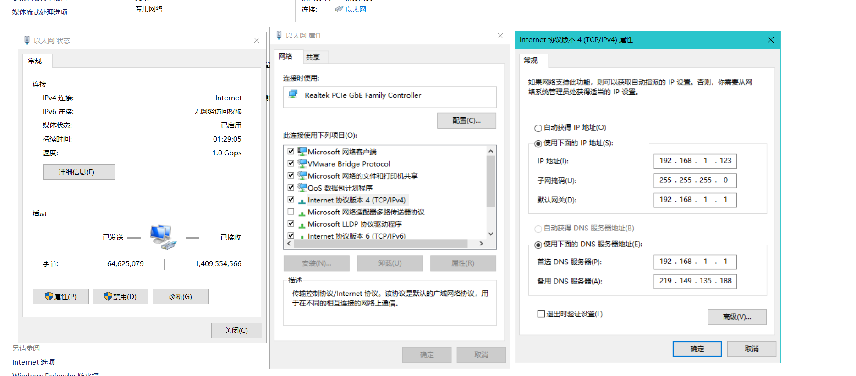
Task: Uncheck VMware Bridge Protocol checkbox
Action: [291, 163]
